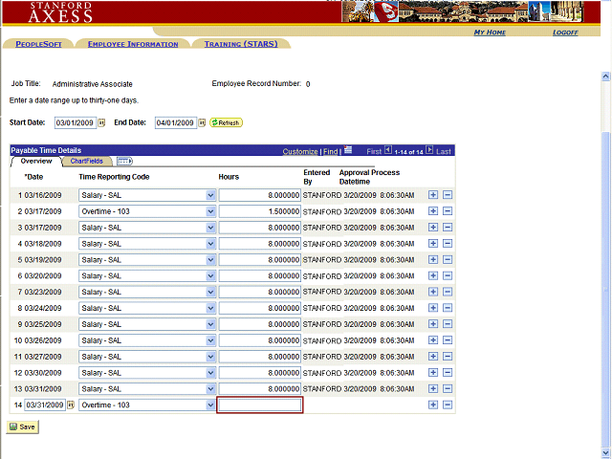Click the empty Hours field in row 14
The width and height of the screenshot is (612, 459).
(x=260, y=405)
